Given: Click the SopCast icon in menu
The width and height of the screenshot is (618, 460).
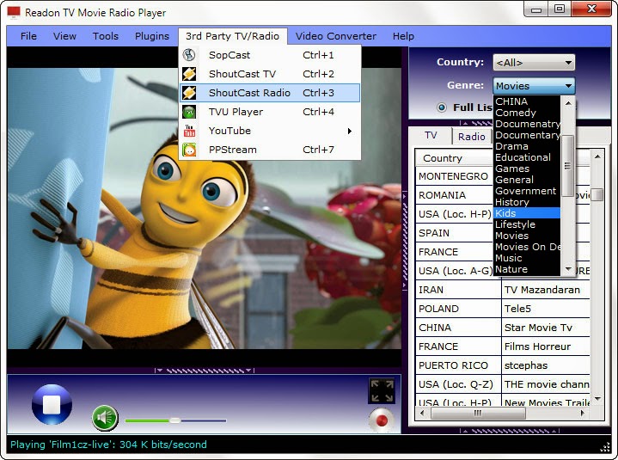Looking at the screenshot, I should (x=189, y=55).
